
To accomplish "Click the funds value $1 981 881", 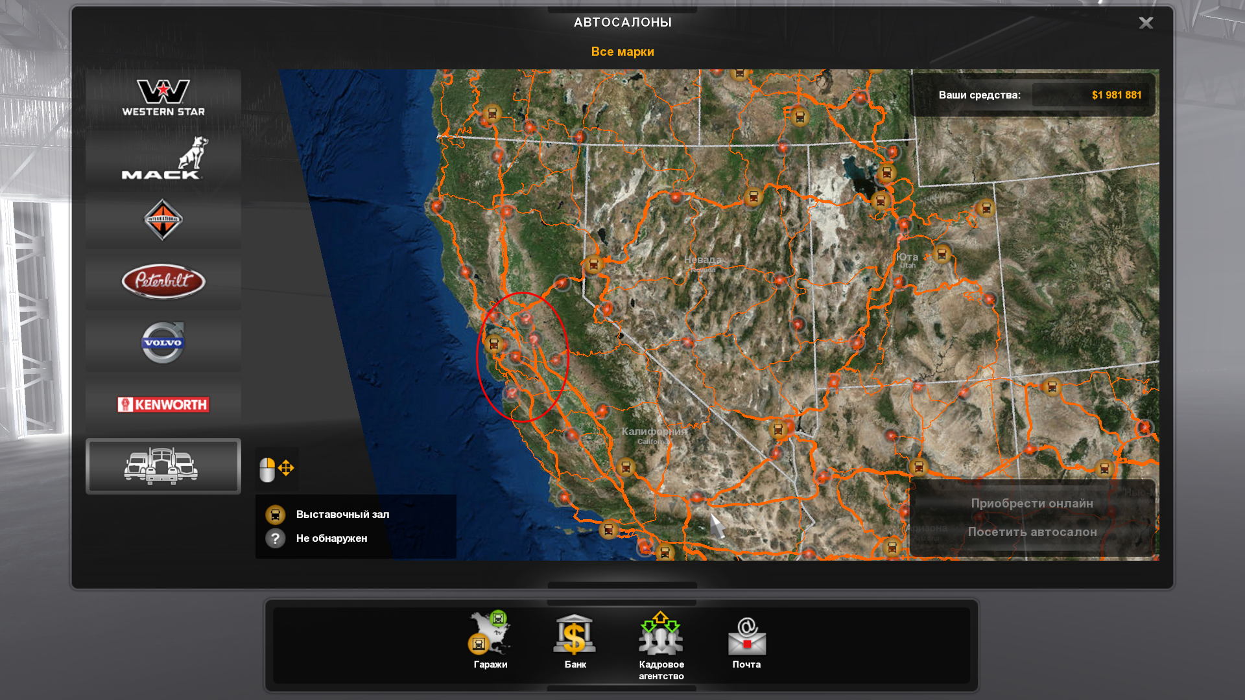I will (x=1116, y=95).
